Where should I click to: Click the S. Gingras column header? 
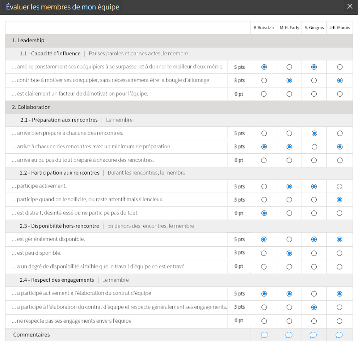pyautogui.click(x=314, y=27)
